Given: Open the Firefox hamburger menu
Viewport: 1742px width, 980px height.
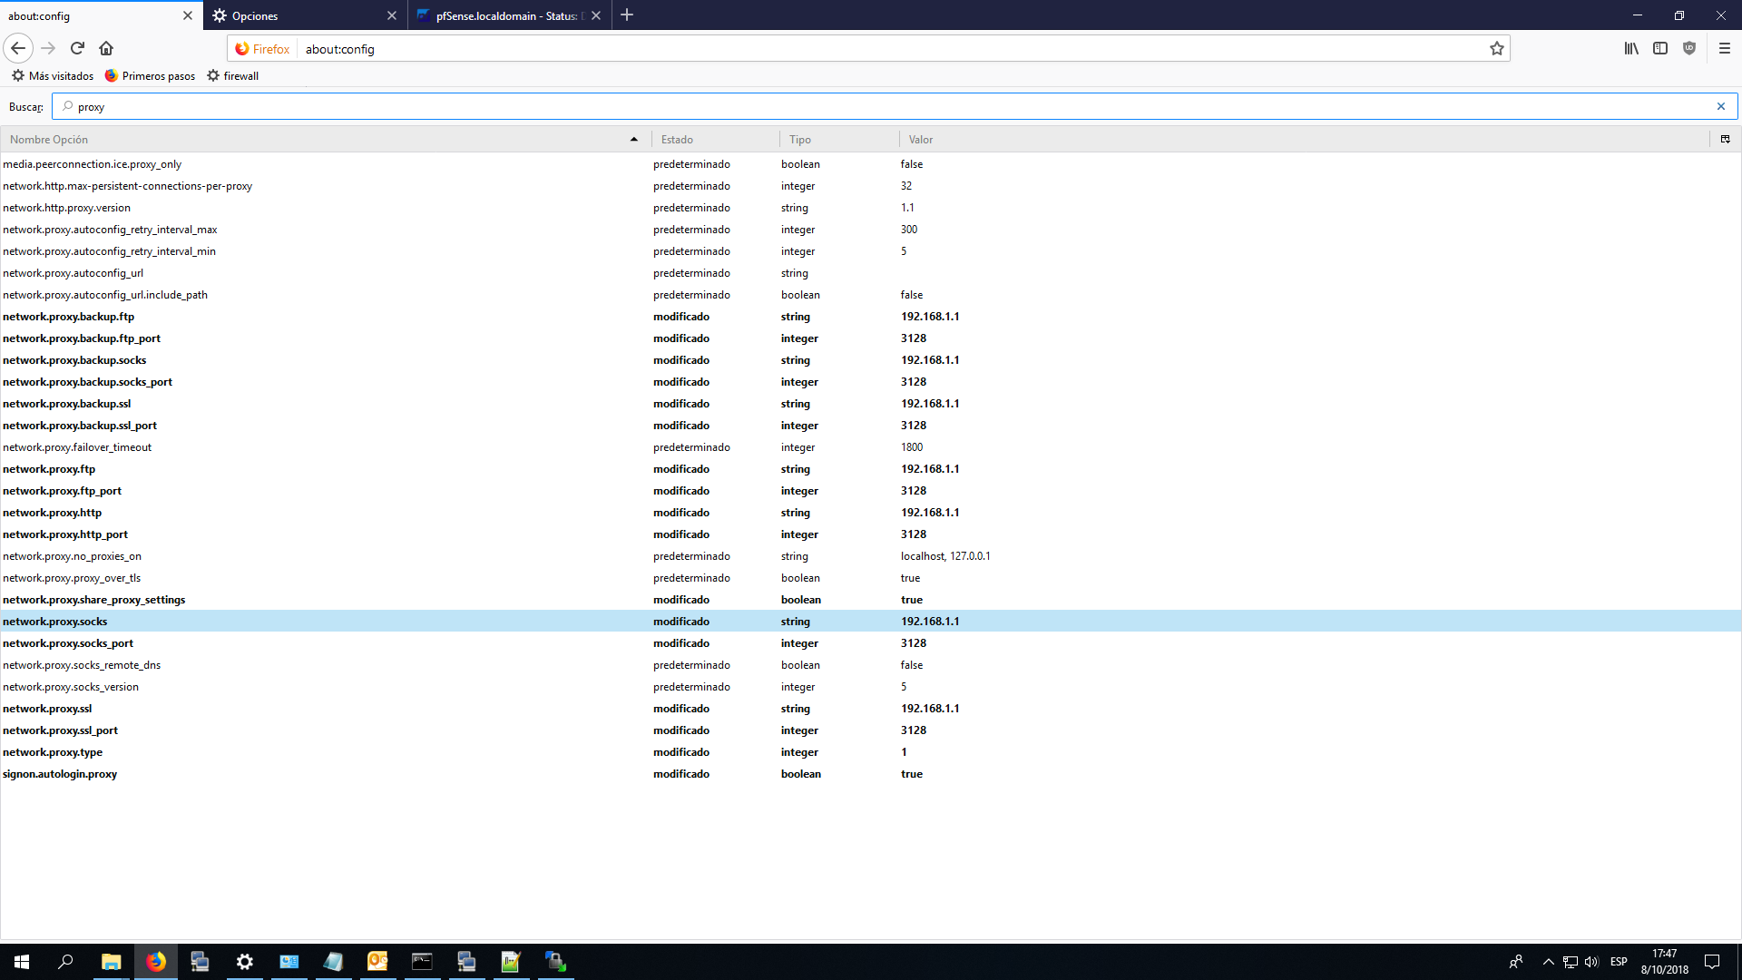Looking at the screenshot, I should click(x=1725, y=48).
